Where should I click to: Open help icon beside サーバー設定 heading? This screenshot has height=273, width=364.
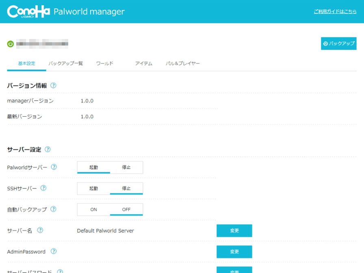click(x=48, y=149)
